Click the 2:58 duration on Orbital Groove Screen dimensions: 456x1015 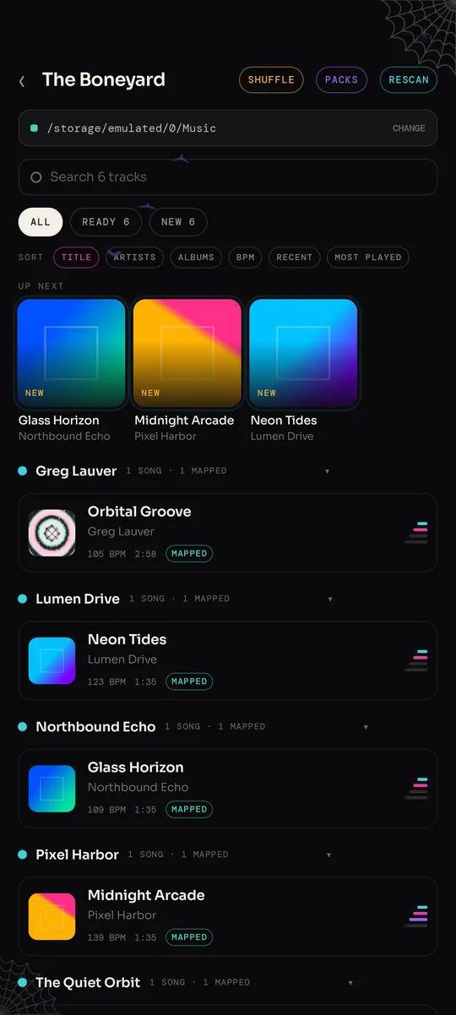145,554
